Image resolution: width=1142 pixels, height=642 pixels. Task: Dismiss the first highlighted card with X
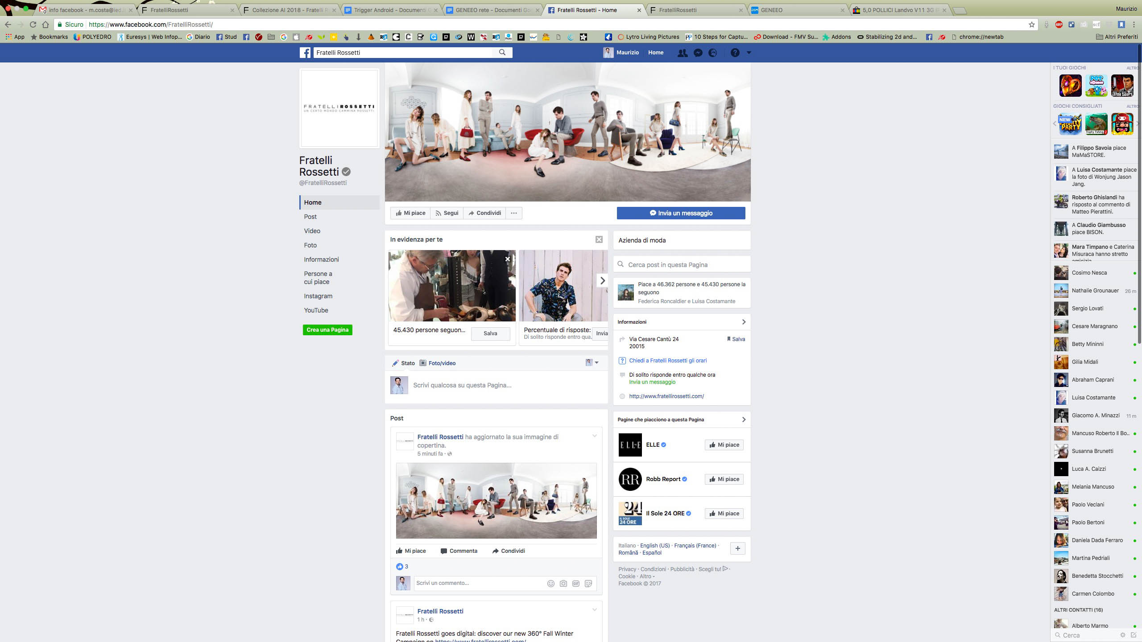508,259
